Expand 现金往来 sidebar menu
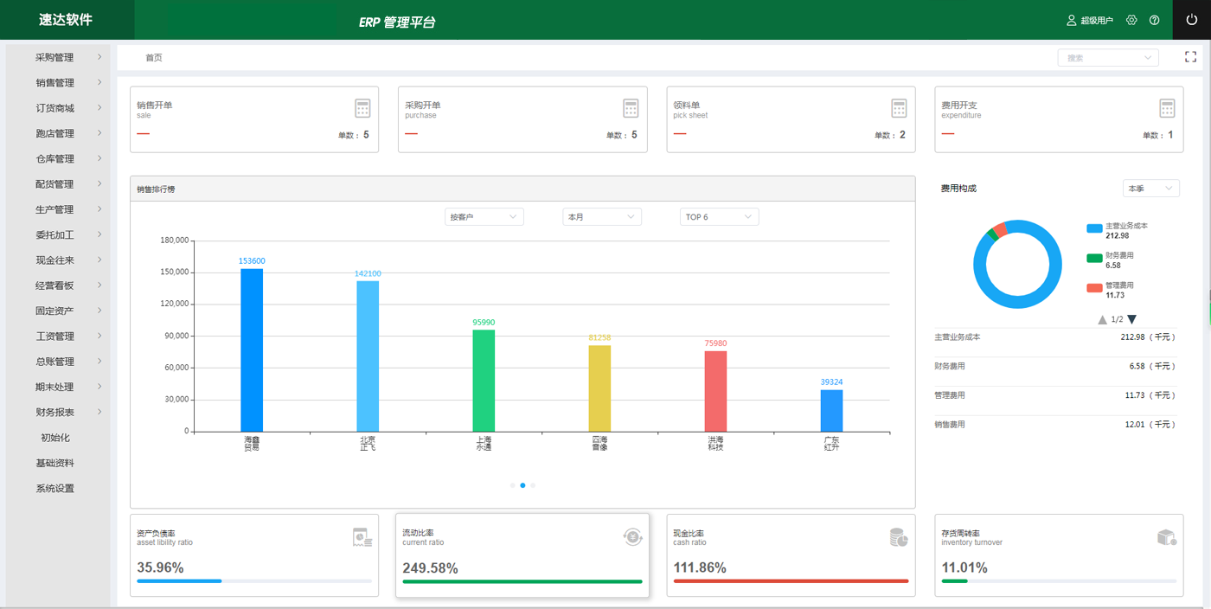 point(58,260)
